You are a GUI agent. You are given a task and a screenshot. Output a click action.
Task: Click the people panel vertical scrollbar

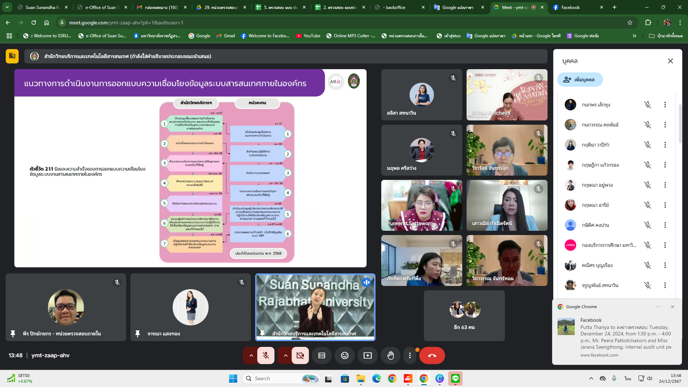pyautogui.click(x=680, y=124)
